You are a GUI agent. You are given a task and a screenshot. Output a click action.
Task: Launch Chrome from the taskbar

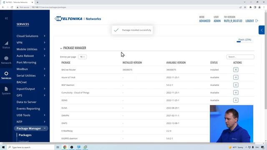click(x=65, y=147)
